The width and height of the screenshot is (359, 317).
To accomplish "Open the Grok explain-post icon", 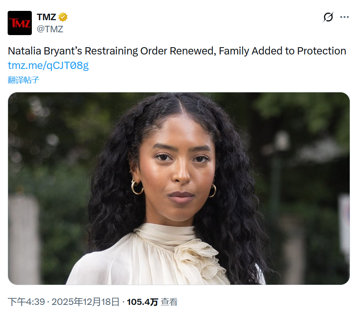I will (x=328, y=17).
